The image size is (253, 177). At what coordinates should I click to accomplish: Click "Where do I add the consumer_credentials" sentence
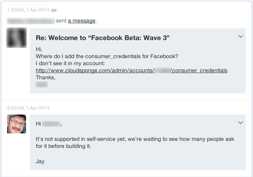click(x=107, y=57)
